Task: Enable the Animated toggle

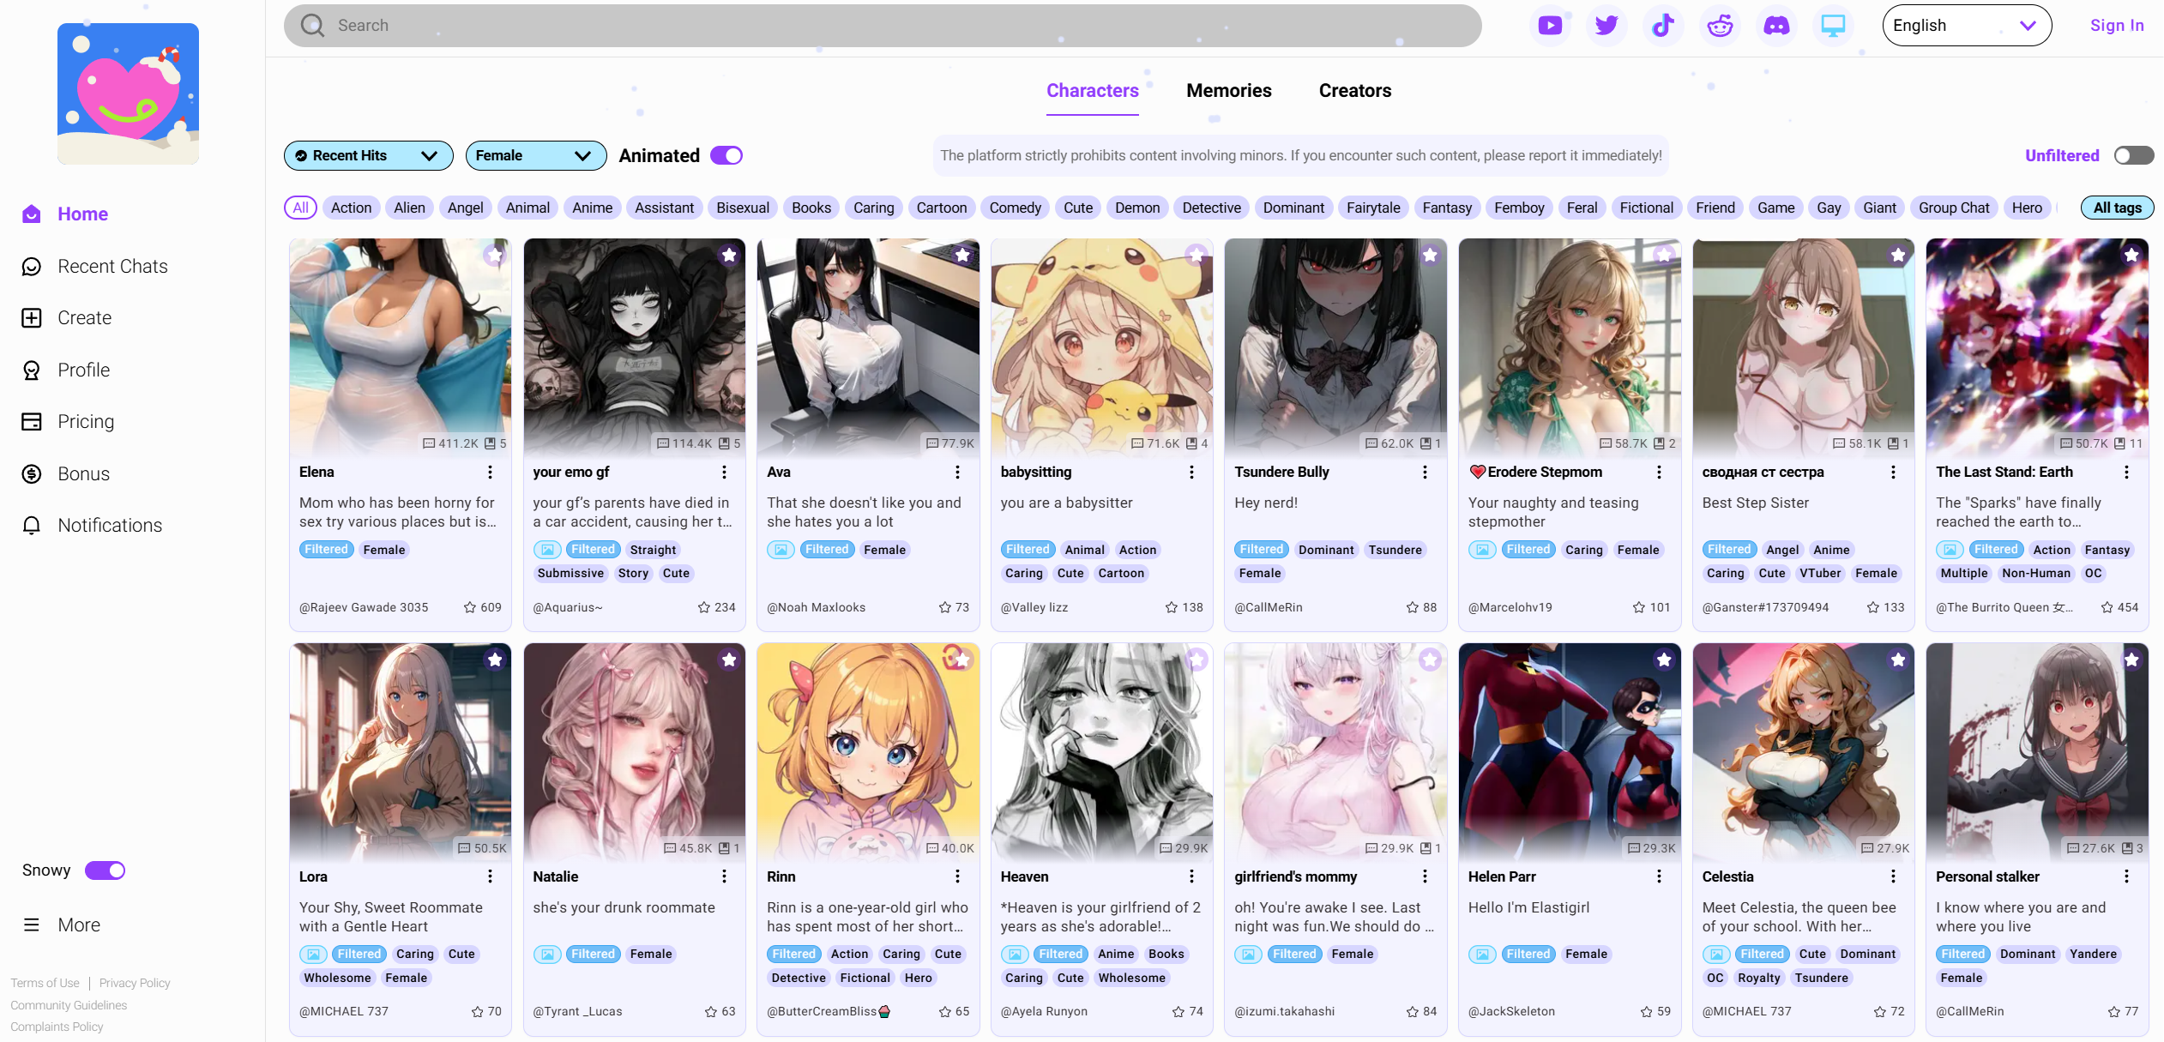Action: (726, 155)
